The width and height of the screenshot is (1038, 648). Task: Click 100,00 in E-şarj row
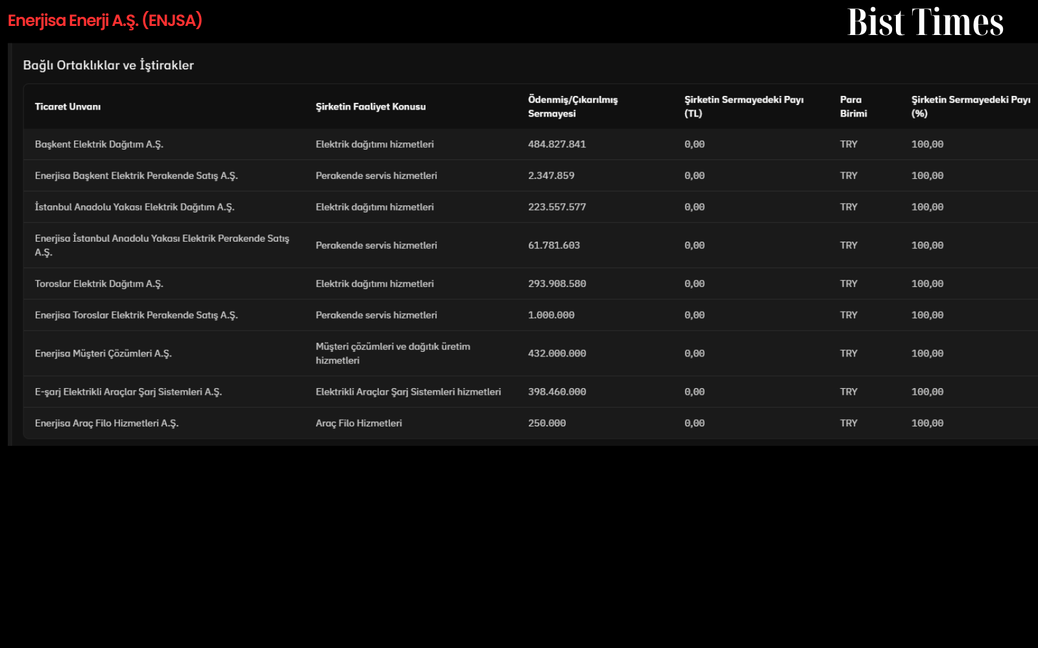927,392
